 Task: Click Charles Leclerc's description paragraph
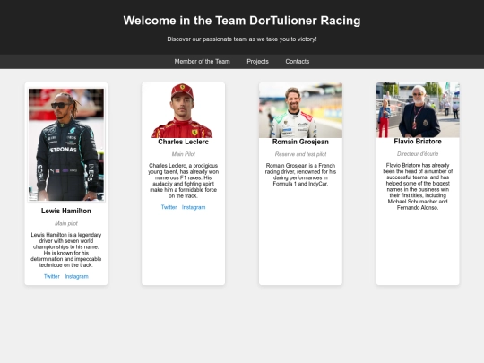(184, 180)
